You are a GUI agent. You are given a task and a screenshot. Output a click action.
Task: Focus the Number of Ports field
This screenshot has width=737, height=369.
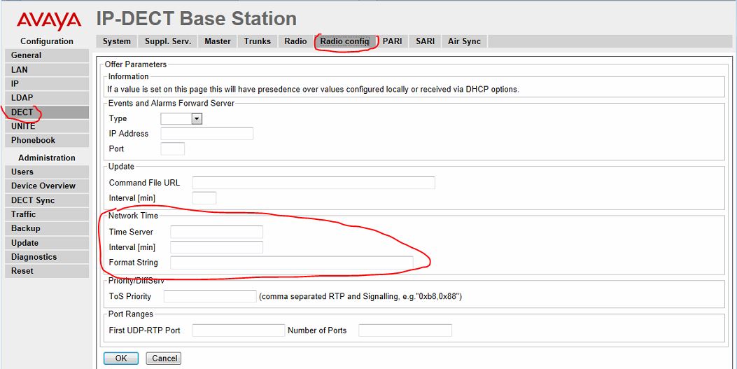[405, 330]
